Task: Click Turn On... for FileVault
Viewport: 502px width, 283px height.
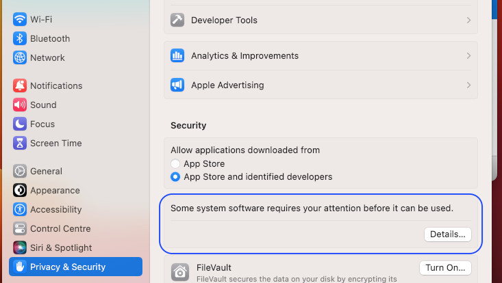Action: coord(445,268)
